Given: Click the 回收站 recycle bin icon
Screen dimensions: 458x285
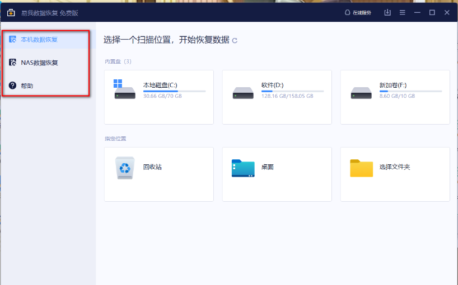Looking at the screenshot, I should coord(125,168).
